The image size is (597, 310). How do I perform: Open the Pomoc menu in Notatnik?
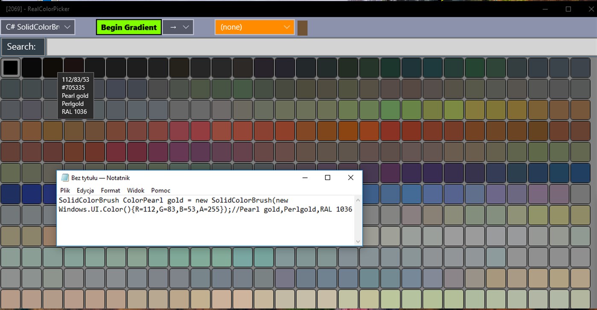click(x=160, y=190)
